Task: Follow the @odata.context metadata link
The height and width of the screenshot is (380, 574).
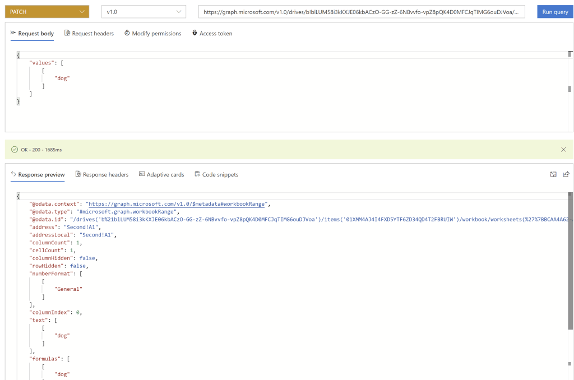Action: pos(175,204)
